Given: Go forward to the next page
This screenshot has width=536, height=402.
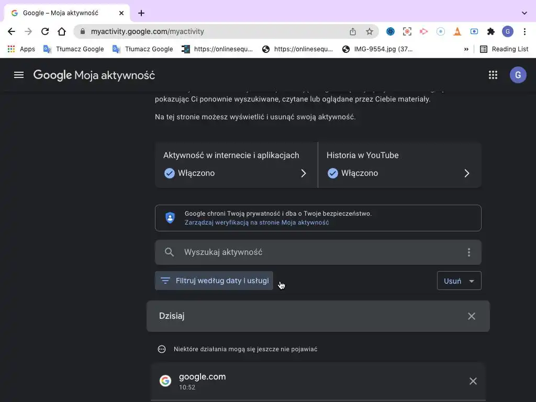Looking at the screenshot, I should coord(28,31).
